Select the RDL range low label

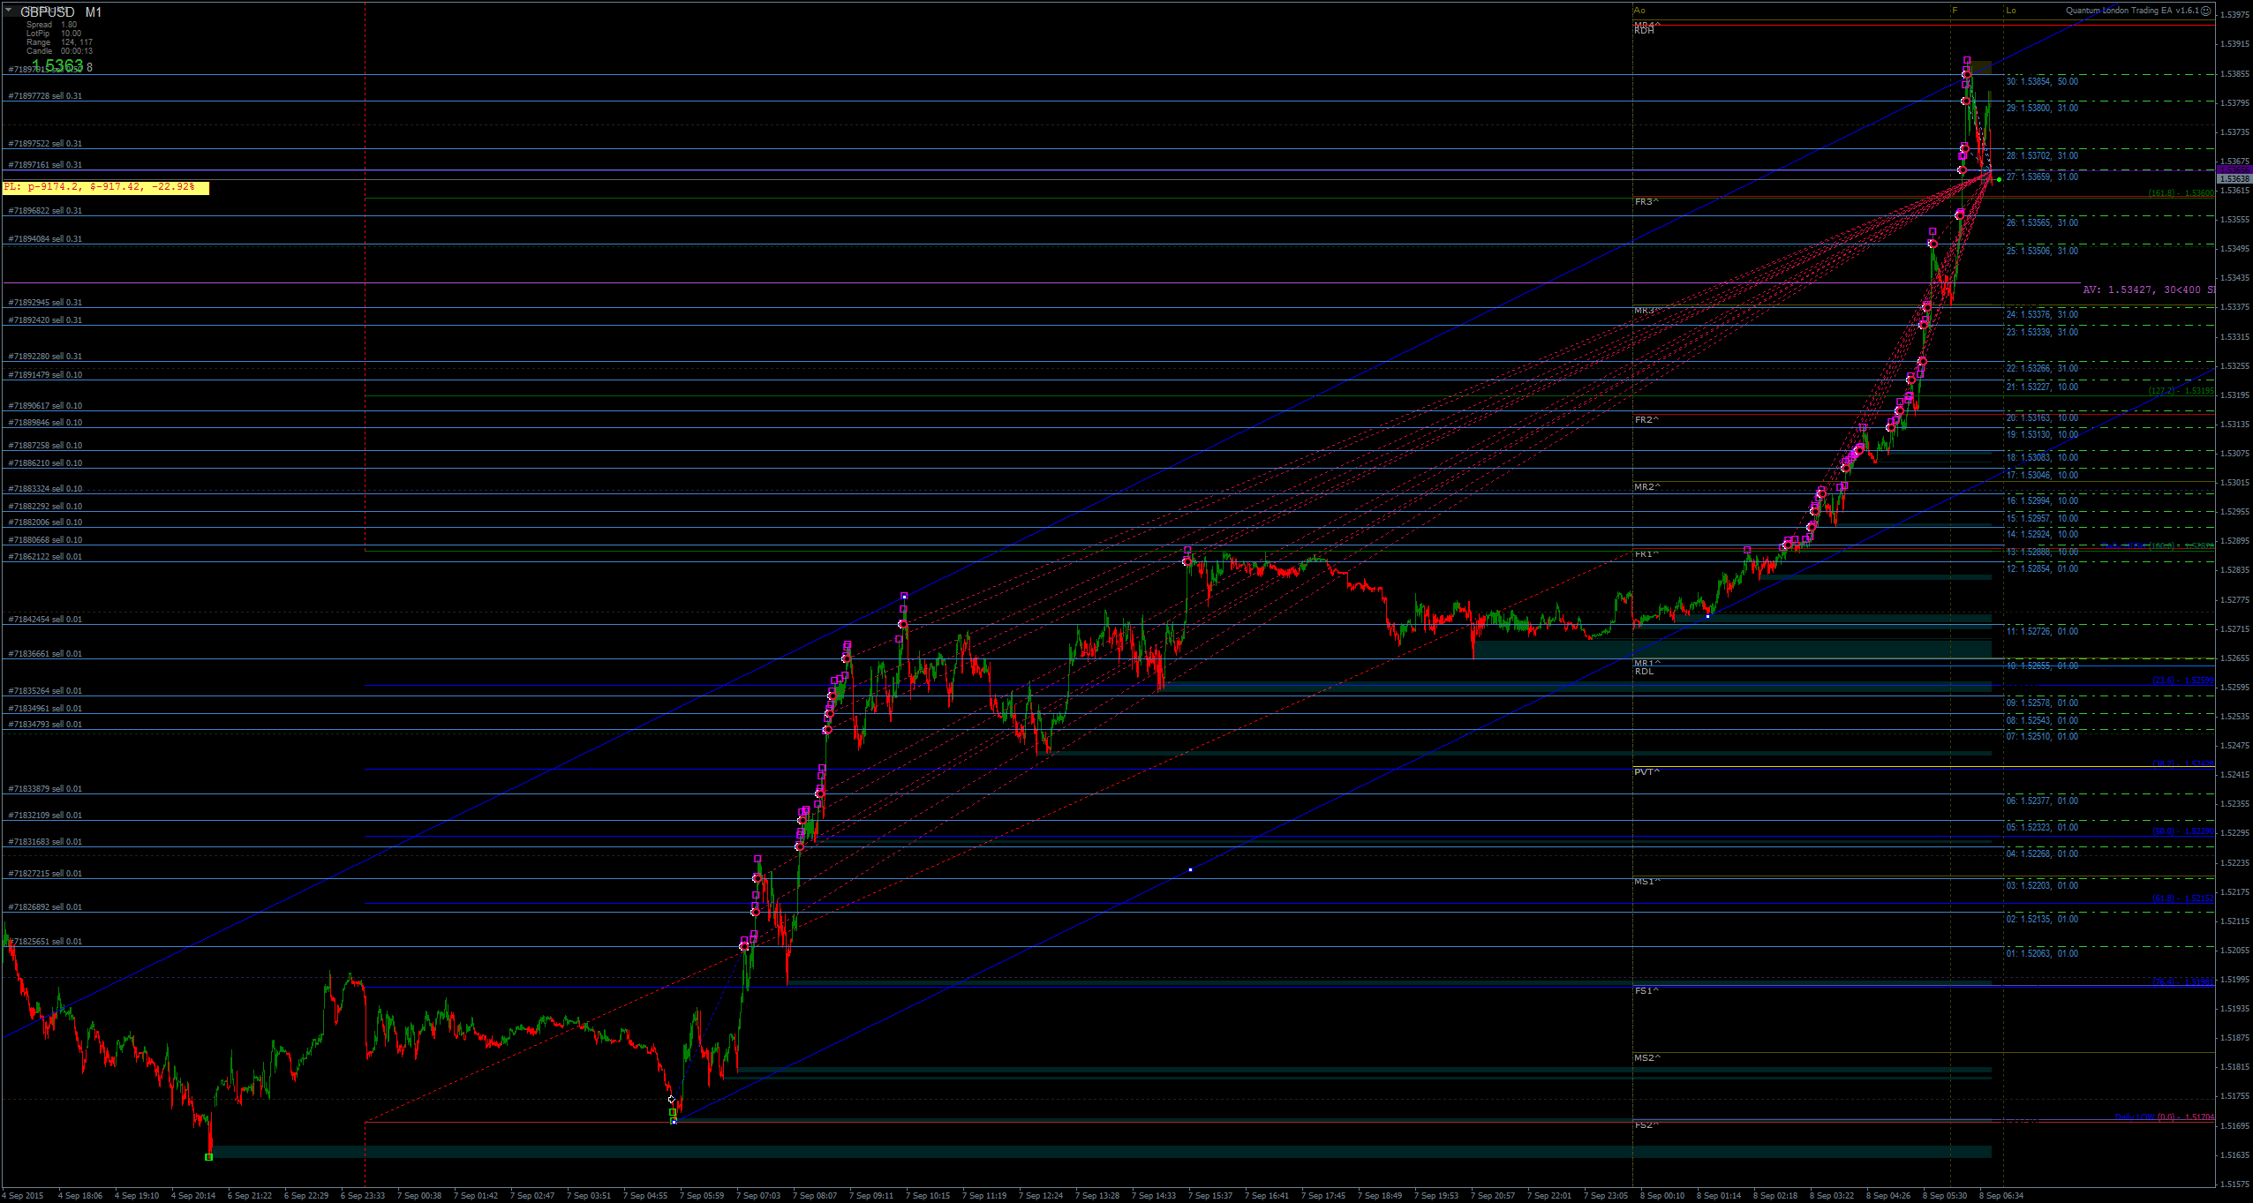[1644, 672]
